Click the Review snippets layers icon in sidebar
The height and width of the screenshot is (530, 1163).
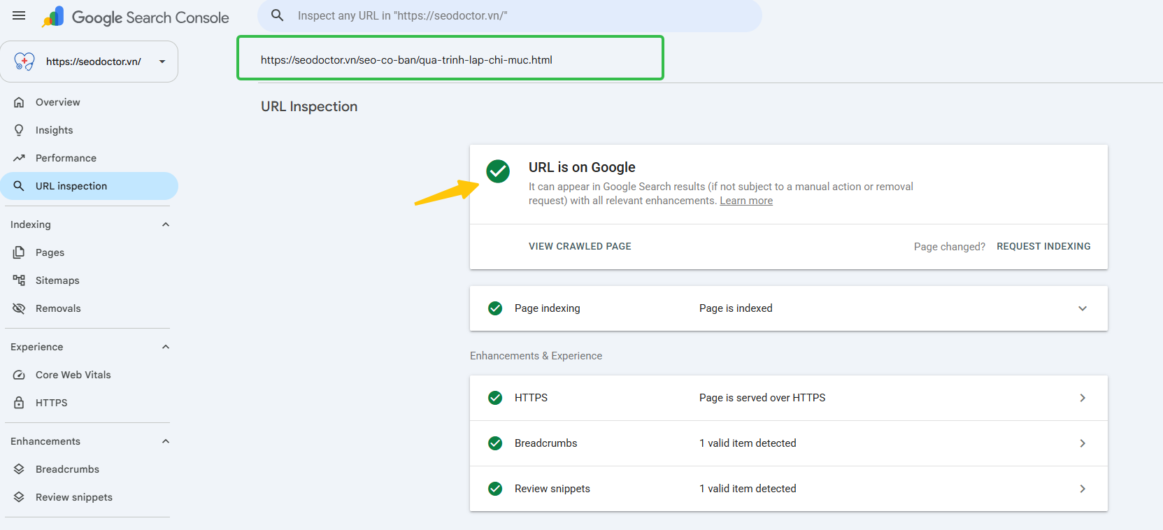coord(19,497)
